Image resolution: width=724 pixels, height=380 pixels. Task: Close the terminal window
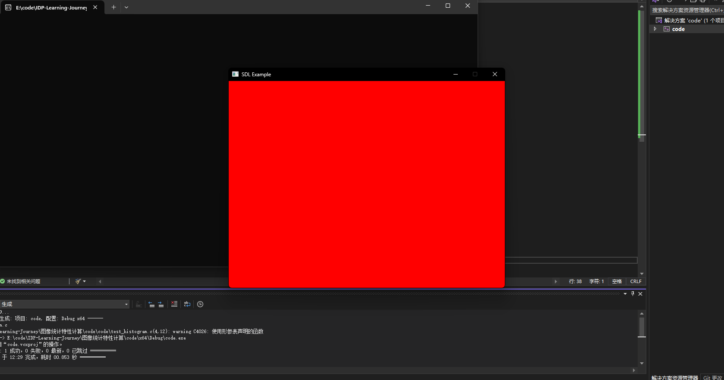pos(468,6)
